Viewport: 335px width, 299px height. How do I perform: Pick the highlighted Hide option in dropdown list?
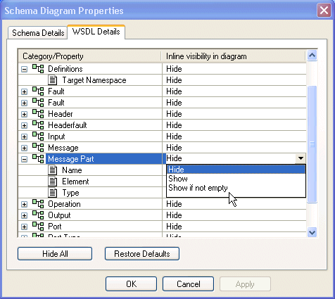click(236, 170)
